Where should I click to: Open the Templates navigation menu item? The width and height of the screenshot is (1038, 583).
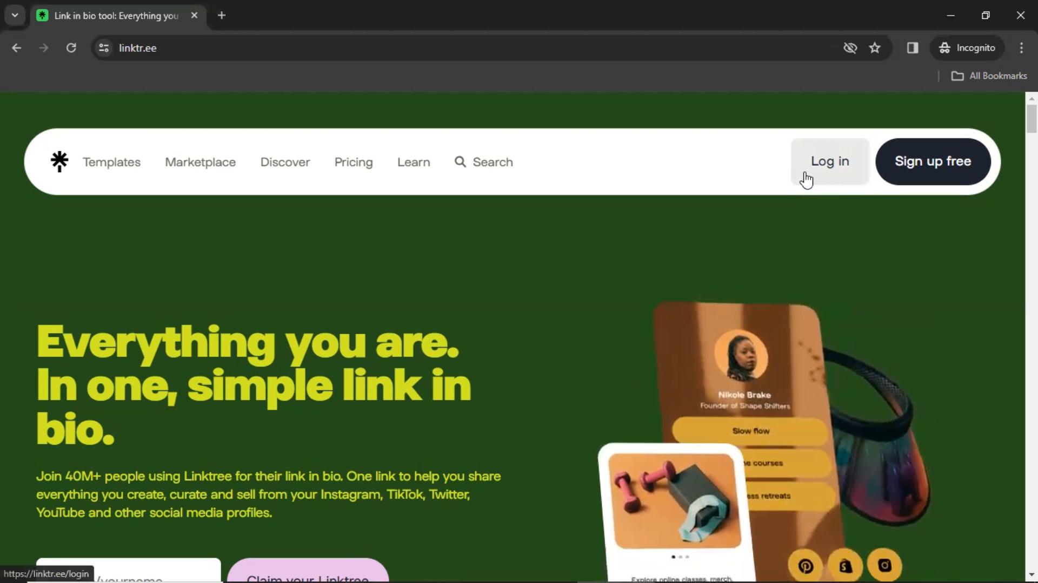pos(111,161)
